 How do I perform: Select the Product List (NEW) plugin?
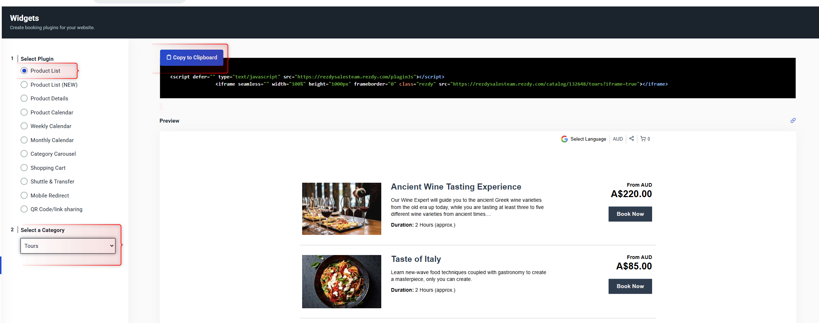click(24, 85)
